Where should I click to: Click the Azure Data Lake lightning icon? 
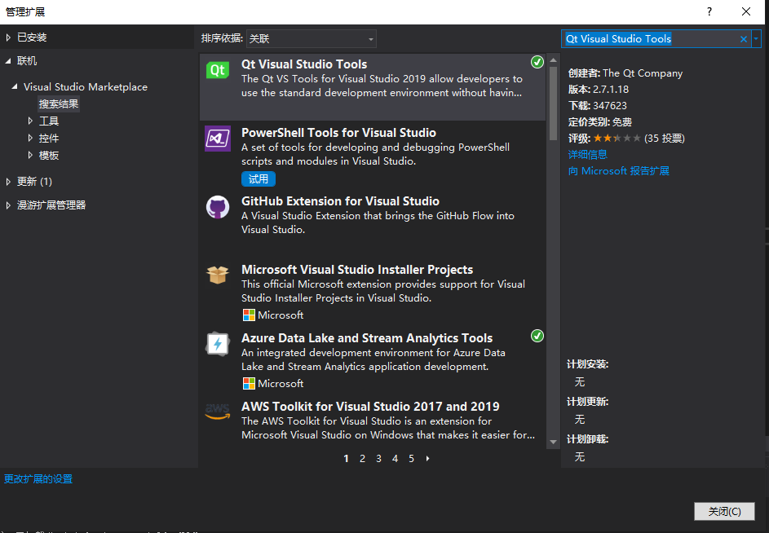(x=218, y=344)
